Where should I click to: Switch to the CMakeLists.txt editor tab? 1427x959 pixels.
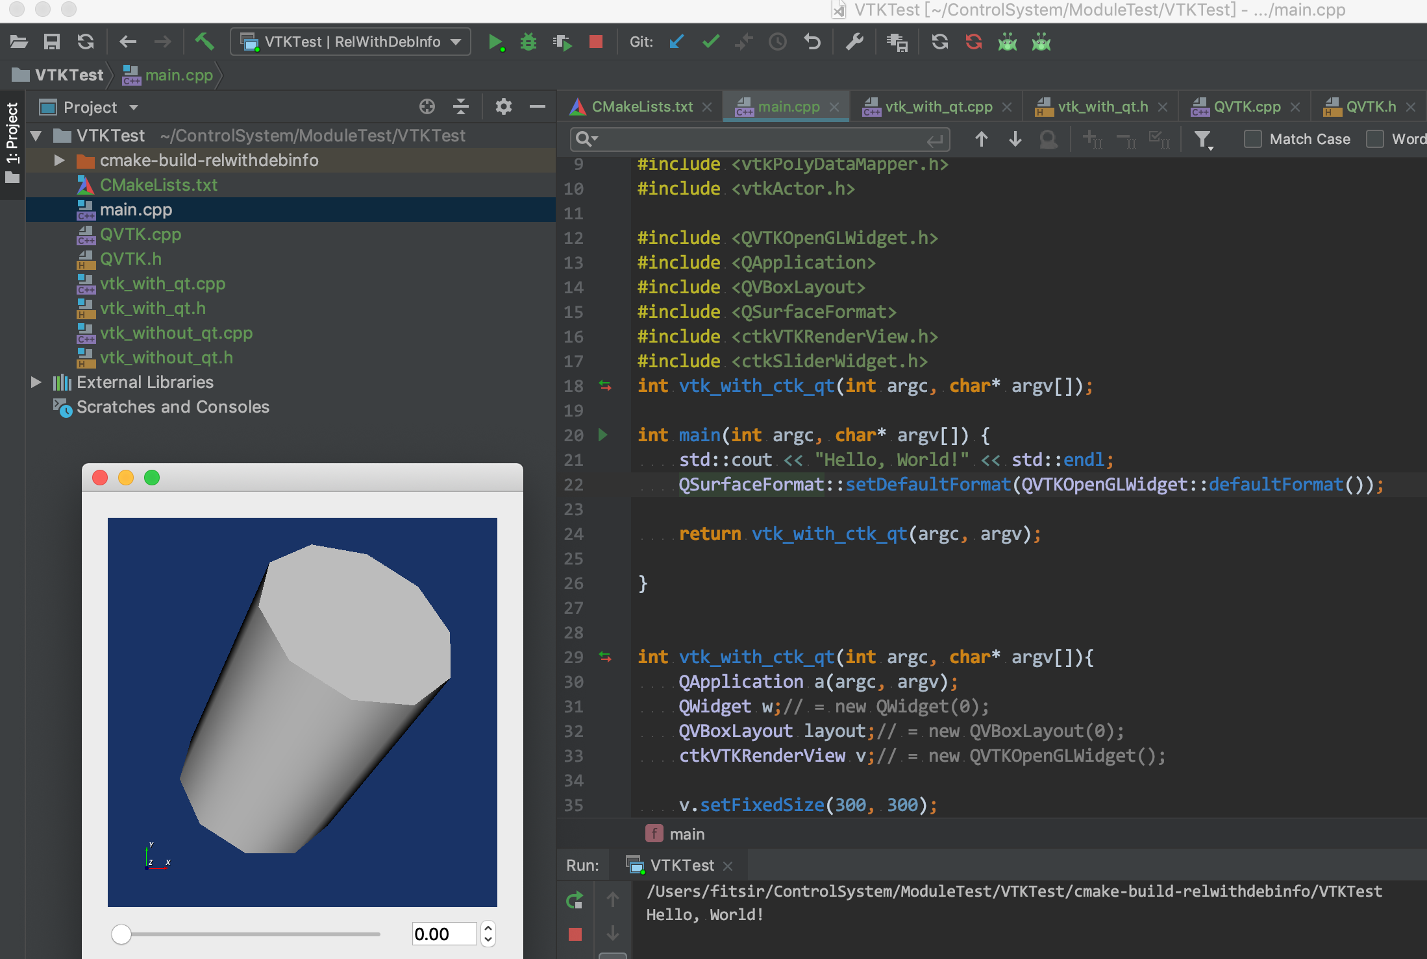(x=641, y=107)
